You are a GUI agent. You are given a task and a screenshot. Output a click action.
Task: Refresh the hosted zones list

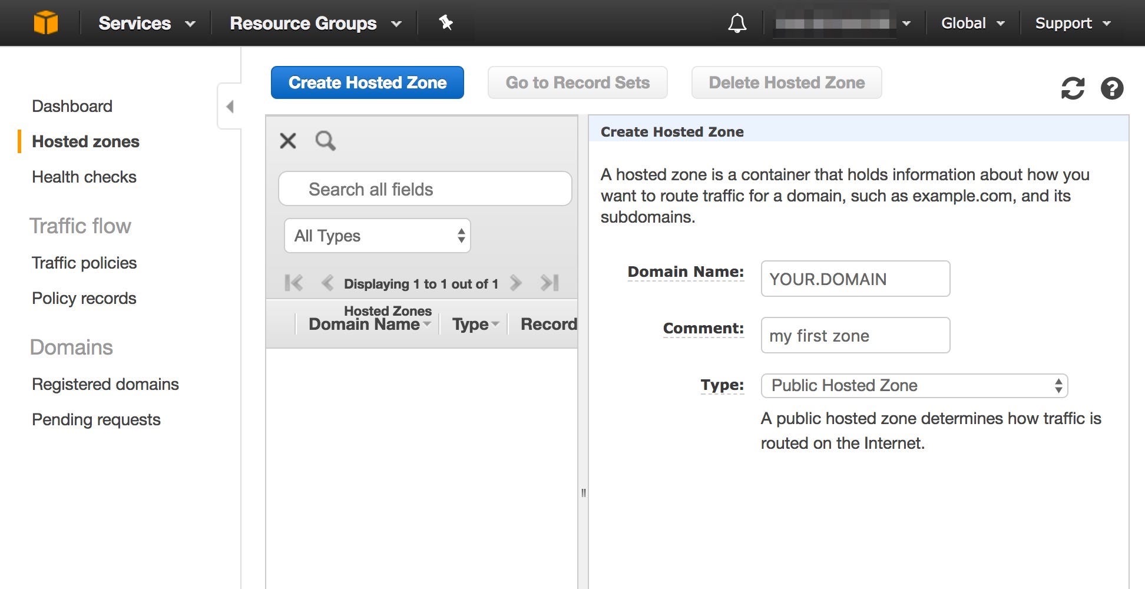pos(1073,89)
